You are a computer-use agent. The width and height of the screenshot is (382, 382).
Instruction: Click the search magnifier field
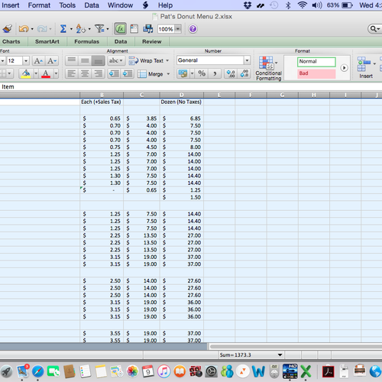374,29
